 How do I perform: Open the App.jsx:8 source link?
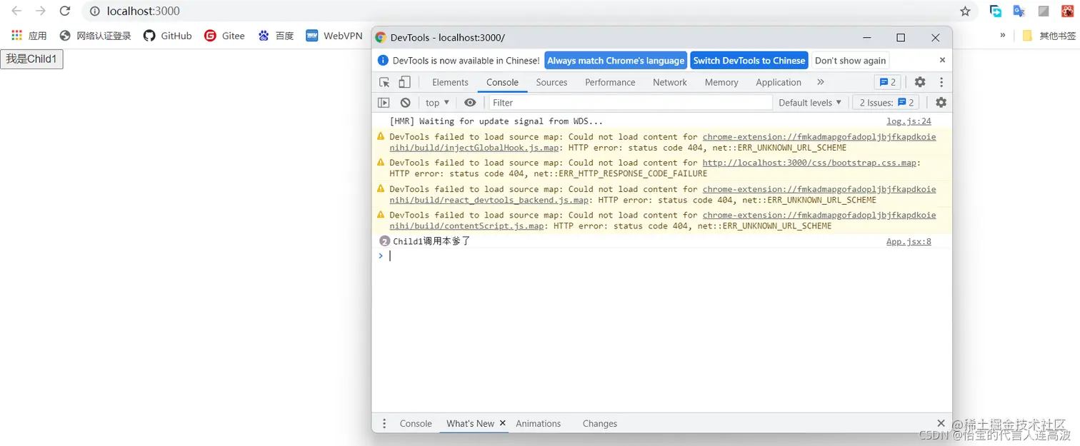[x=909, y=242]
